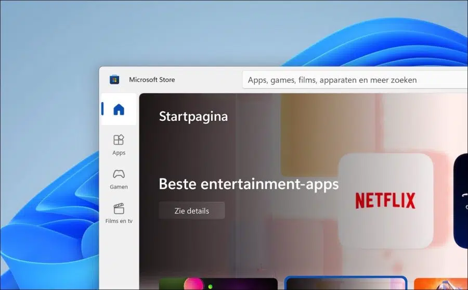Image resolution: width=468 pixels, height=290 pixels.
Task: Click the Microsoft Store window title
Action: (152, 80)
